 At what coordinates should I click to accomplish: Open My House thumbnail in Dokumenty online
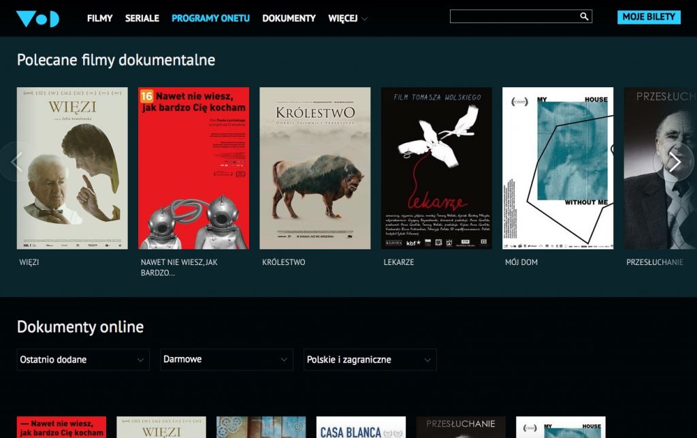click(x=561, y=427)
